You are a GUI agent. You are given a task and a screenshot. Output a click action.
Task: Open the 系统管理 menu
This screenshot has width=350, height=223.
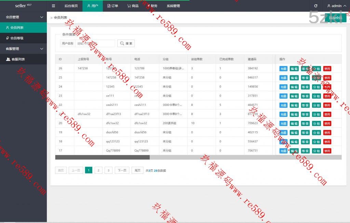pyautogui.click(x=173, y=6)
